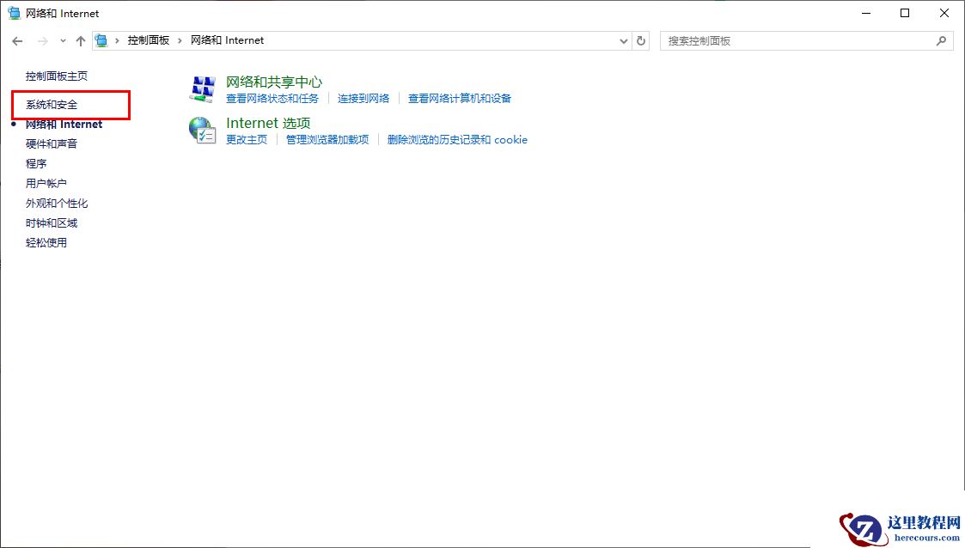Click the Internet 选项 globe icon
Image resolution: width=965 pixels, height=548 pixels.
[203, 131]
